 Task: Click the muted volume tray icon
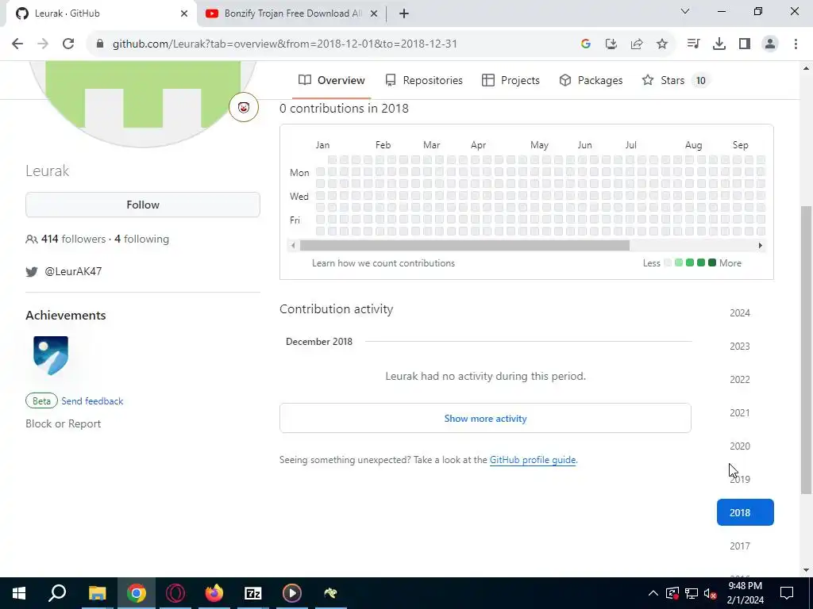711,593
